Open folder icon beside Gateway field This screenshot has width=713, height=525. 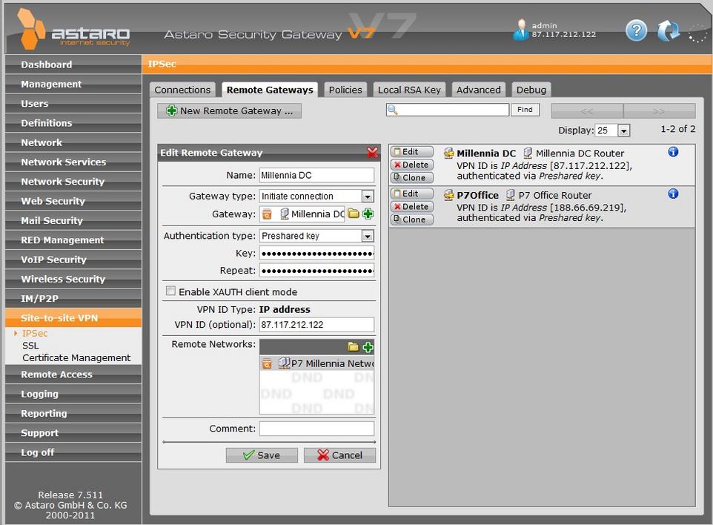[x=354, y=214]
